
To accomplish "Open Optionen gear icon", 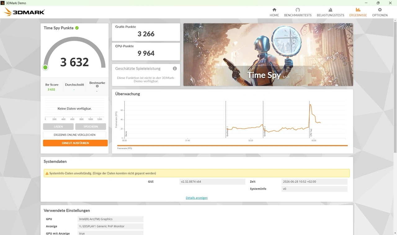I will click(380, 10).
